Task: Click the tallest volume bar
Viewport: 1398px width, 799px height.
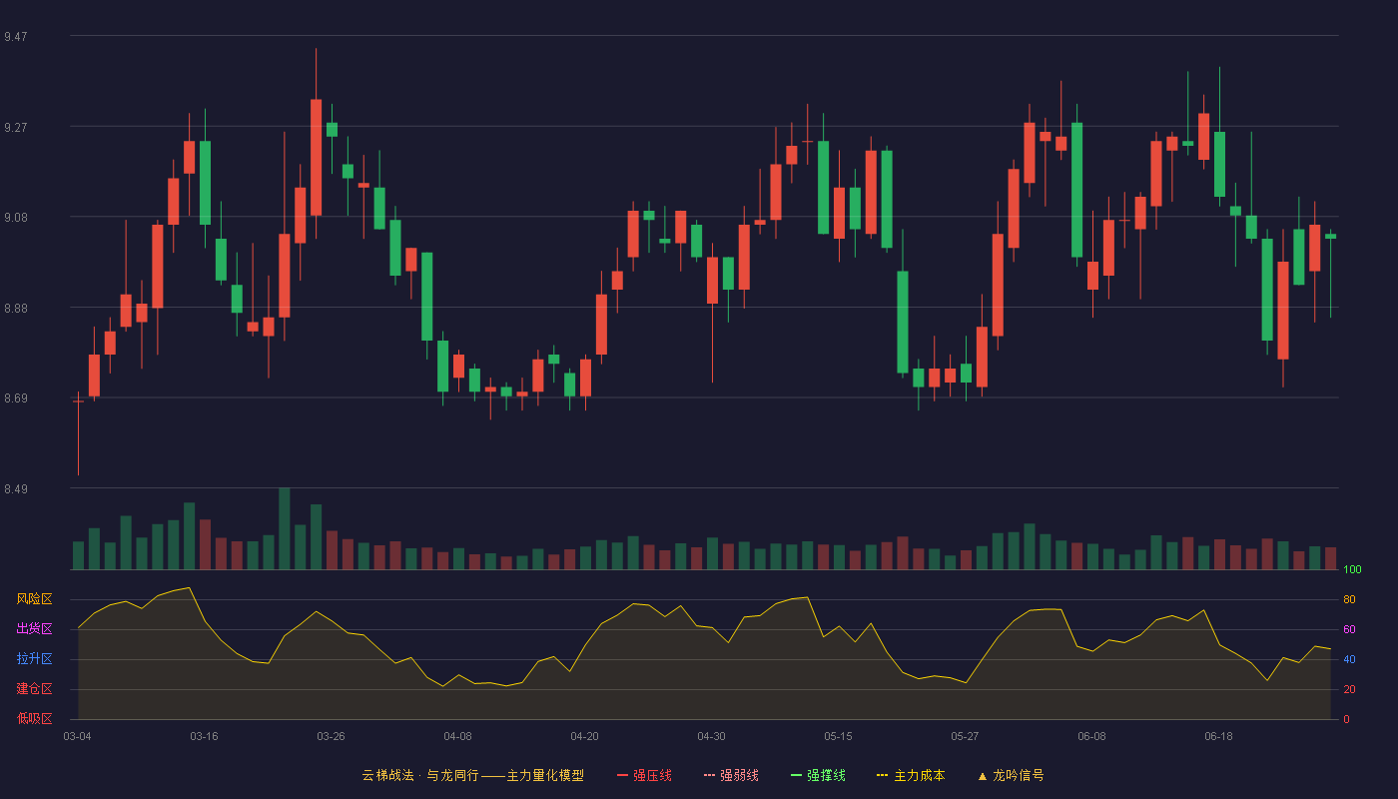Action: [284, 528]
